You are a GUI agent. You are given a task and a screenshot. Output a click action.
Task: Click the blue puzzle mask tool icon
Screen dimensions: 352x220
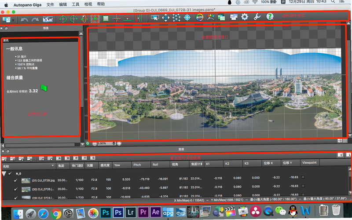click(x=234, y=17)
